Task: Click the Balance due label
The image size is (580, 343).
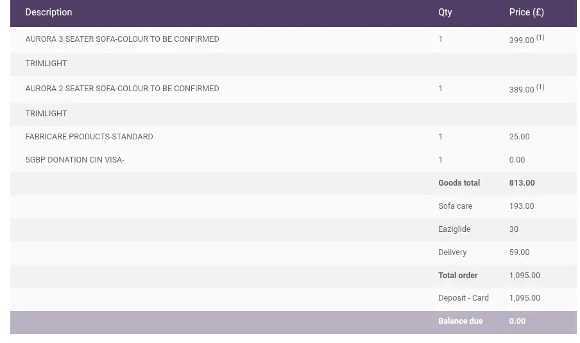Action: point(460,321)
